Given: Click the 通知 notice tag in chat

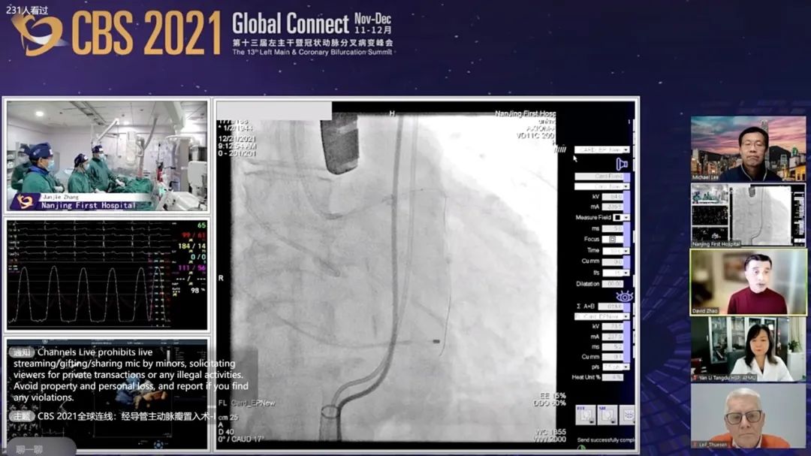Looking at the screenshot, I should tap(20, 352).
